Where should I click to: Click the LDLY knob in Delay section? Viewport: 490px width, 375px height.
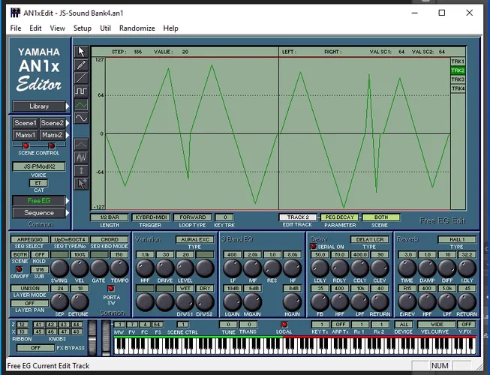point(320,268)
